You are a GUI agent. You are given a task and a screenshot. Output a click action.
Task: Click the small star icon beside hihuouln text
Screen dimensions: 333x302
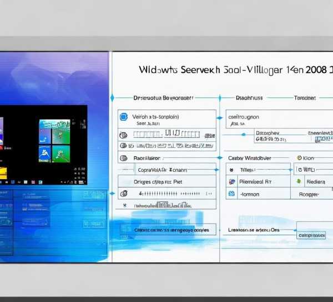[x=125, y=205]
